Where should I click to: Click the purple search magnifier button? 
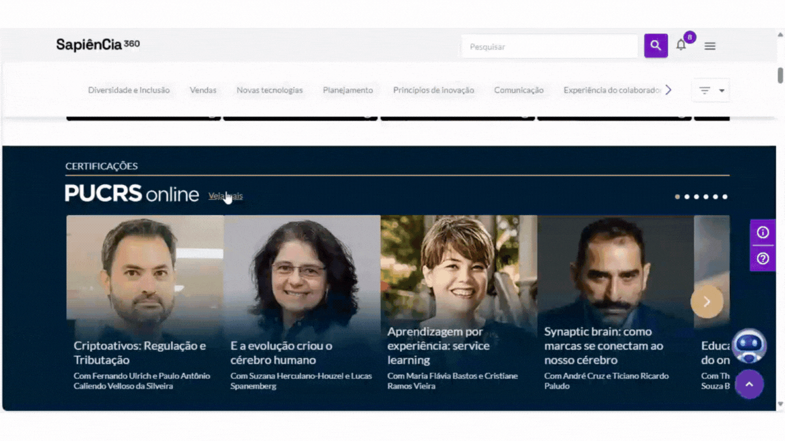coord(656,46)
